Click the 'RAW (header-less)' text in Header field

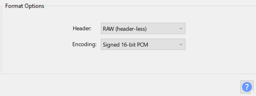pos(125,29)
